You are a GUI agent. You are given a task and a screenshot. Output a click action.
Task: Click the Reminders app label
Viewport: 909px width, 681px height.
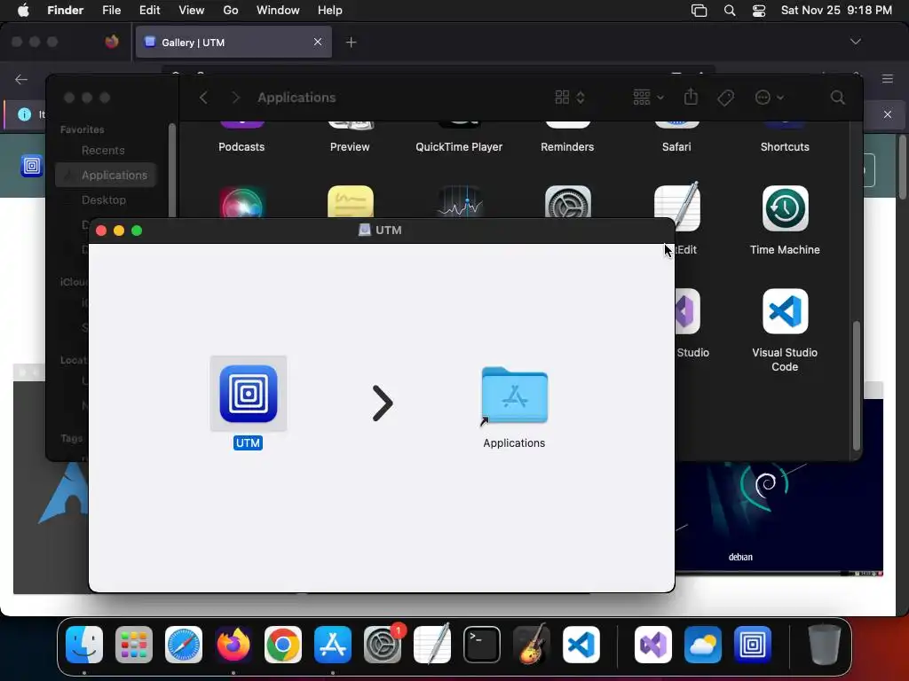coord(567,147)
